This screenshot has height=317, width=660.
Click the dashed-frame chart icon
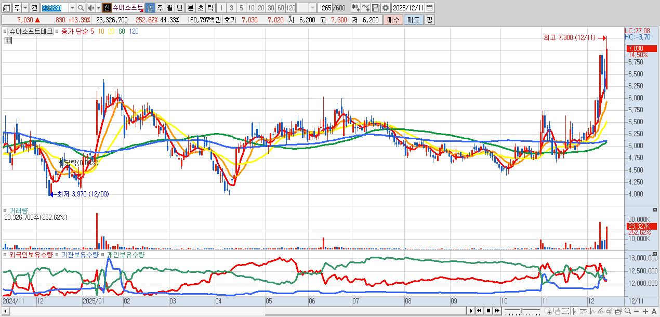click(x=566, y=311)
